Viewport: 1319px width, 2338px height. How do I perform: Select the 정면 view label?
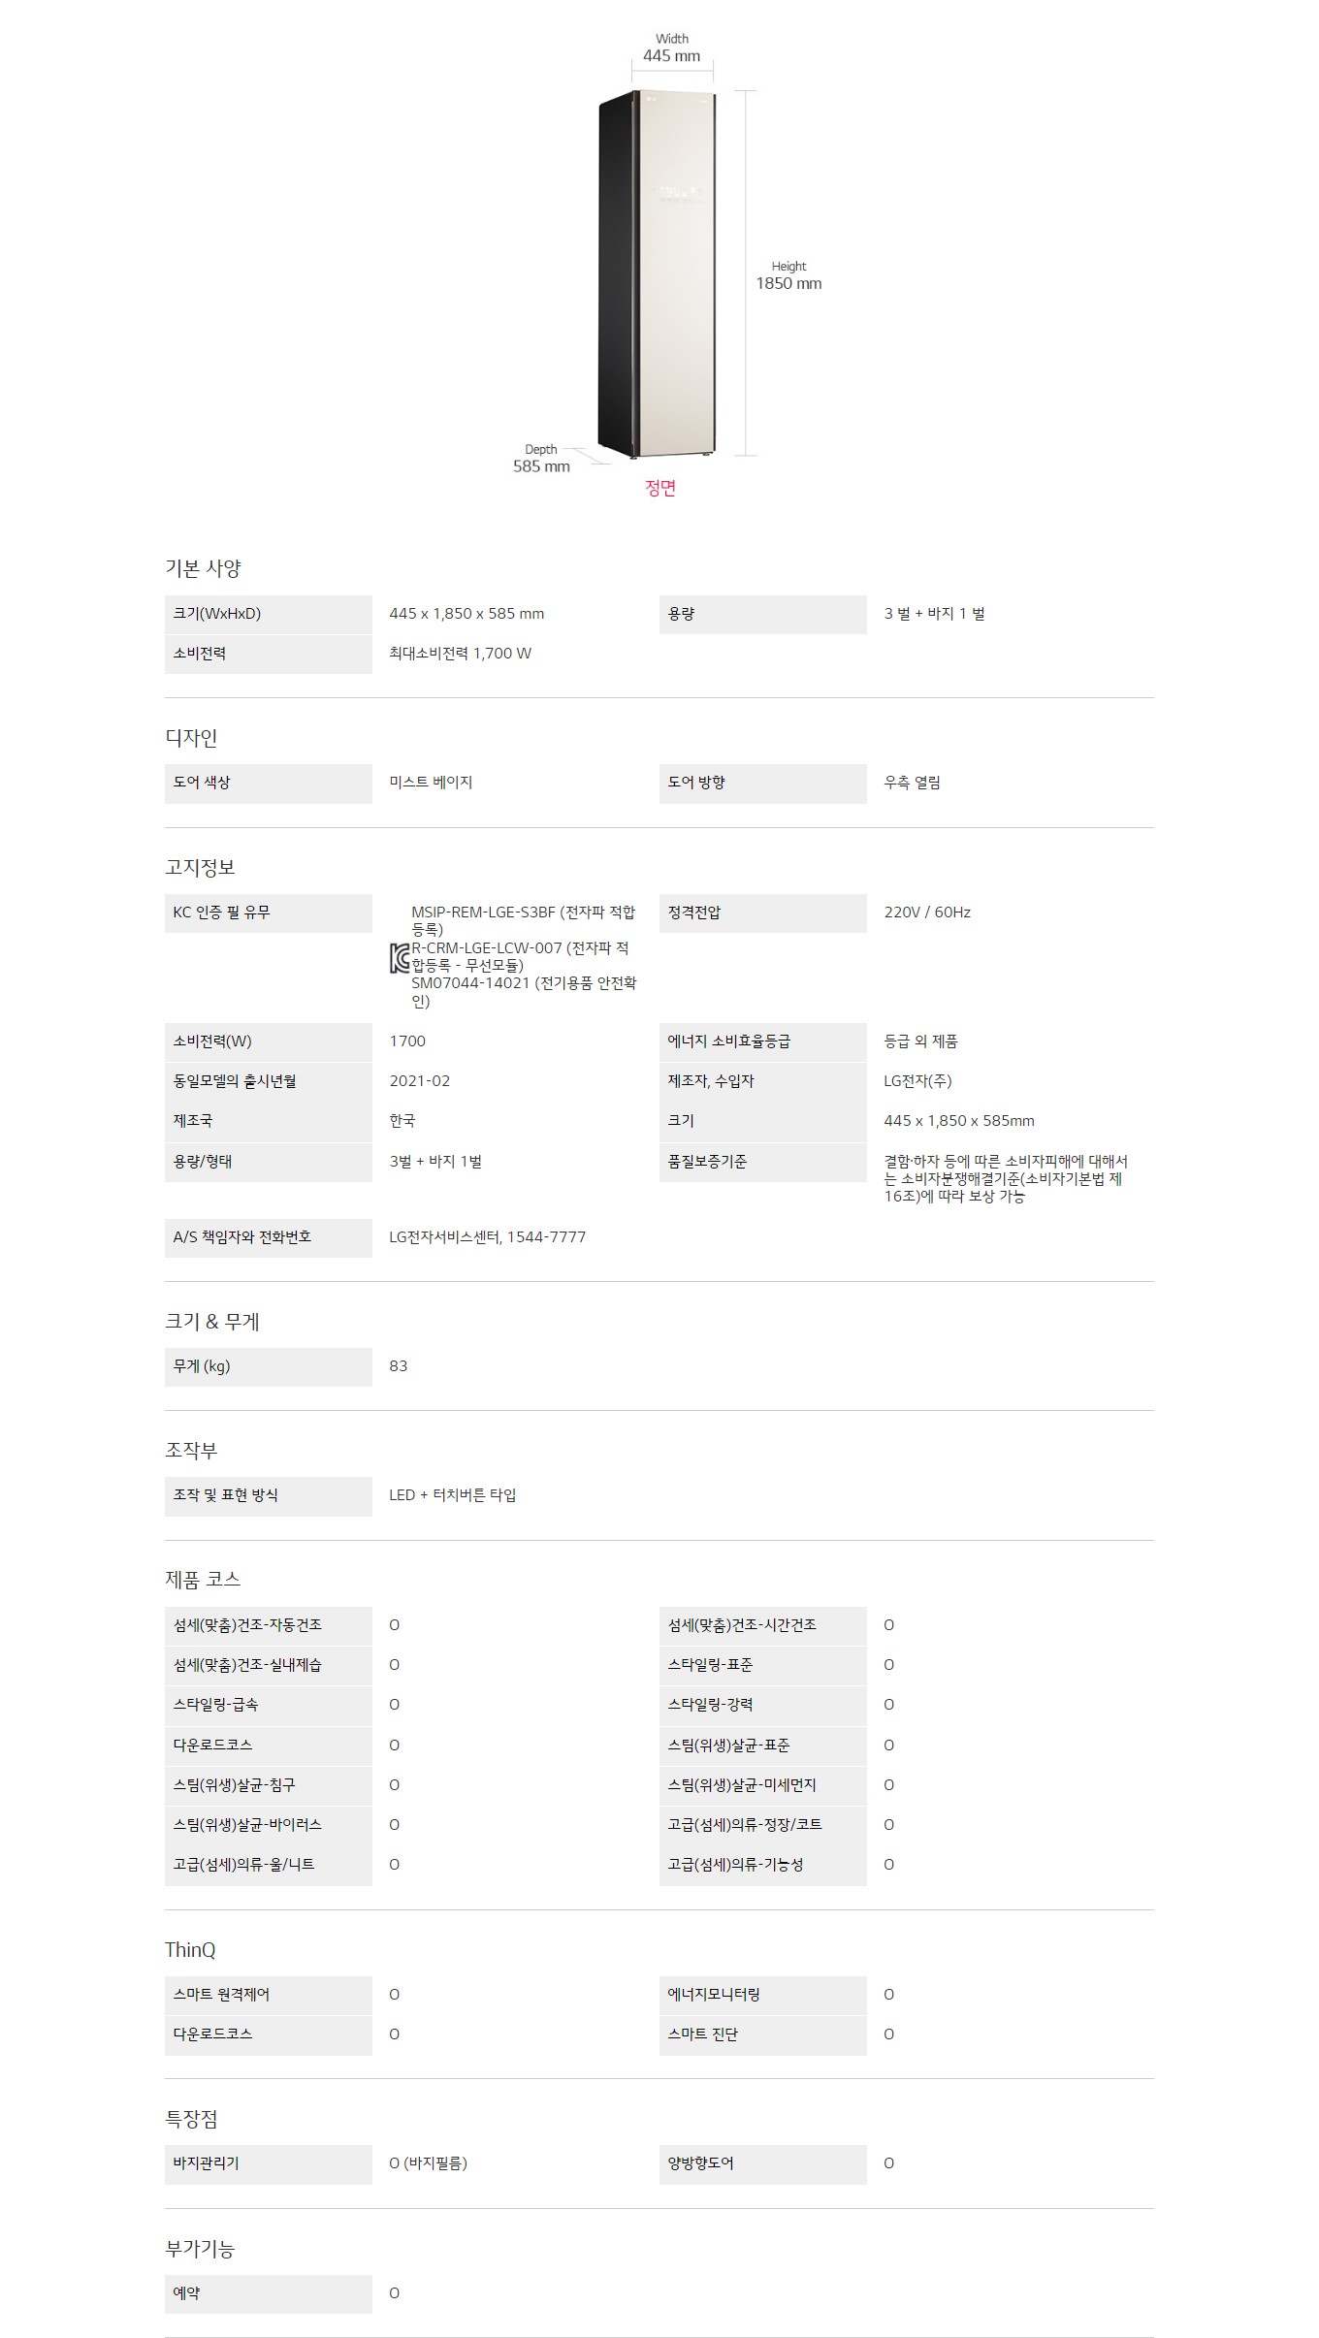point(660,488)
